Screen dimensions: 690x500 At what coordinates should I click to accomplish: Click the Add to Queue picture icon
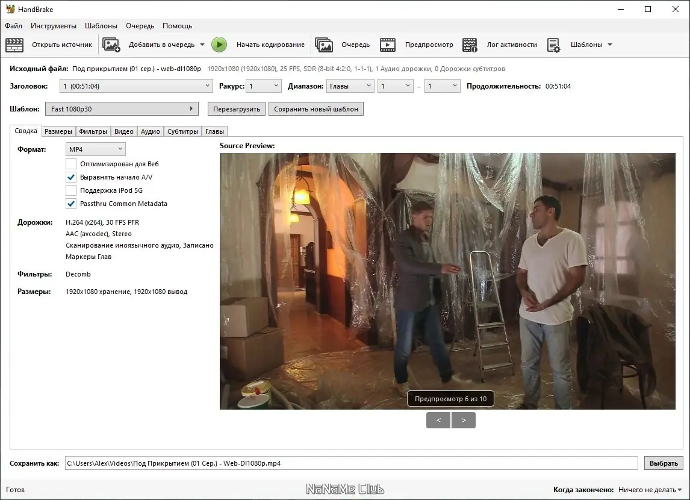(x=111, y=45)
